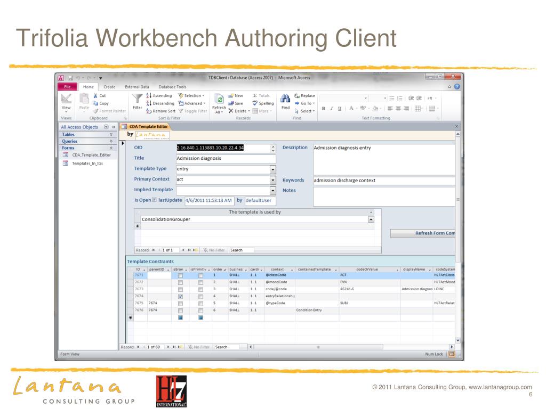
Task: Click Gridlines button in Text Formatting
Action: click(x=417, y=109)
